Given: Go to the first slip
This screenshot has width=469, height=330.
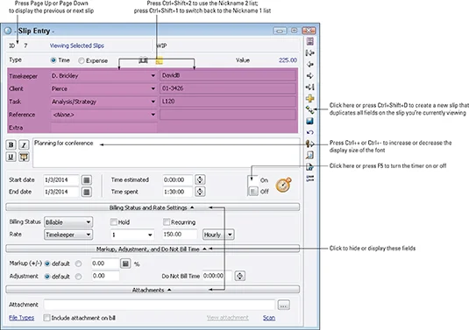Looking at the screenshot, I should 310,53.
